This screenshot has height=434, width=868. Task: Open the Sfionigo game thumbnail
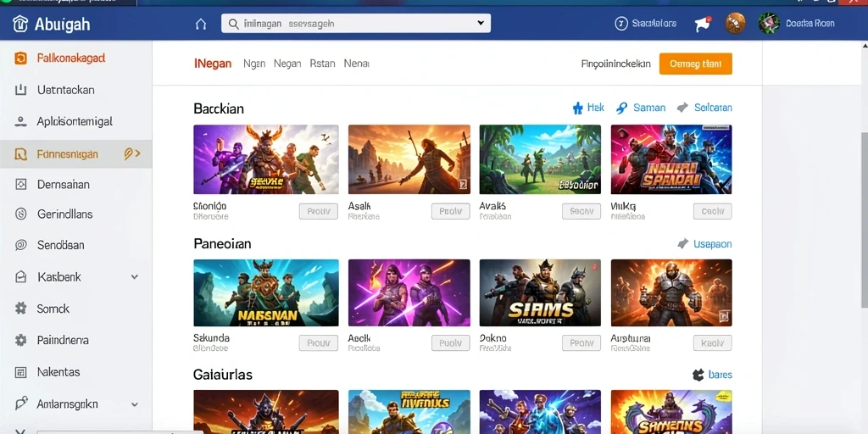(265, 159)
